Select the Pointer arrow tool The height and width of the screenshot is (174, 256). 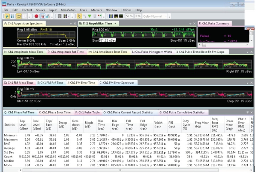point(79,16)
